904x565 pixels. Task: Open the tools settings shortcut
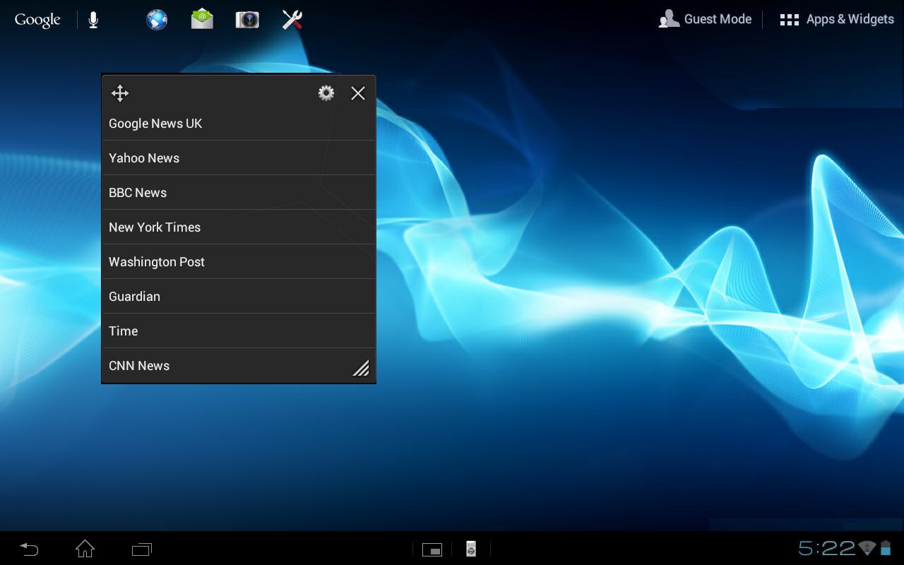(x=292, y=20)
